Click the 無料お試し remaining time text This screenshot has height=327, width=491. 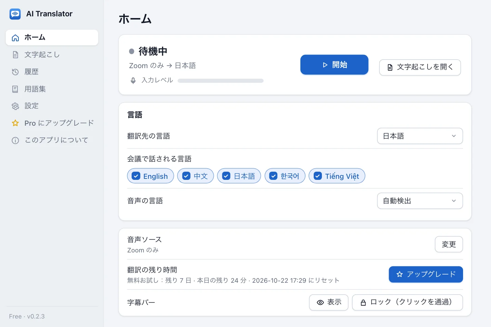[x=233, y=280]
